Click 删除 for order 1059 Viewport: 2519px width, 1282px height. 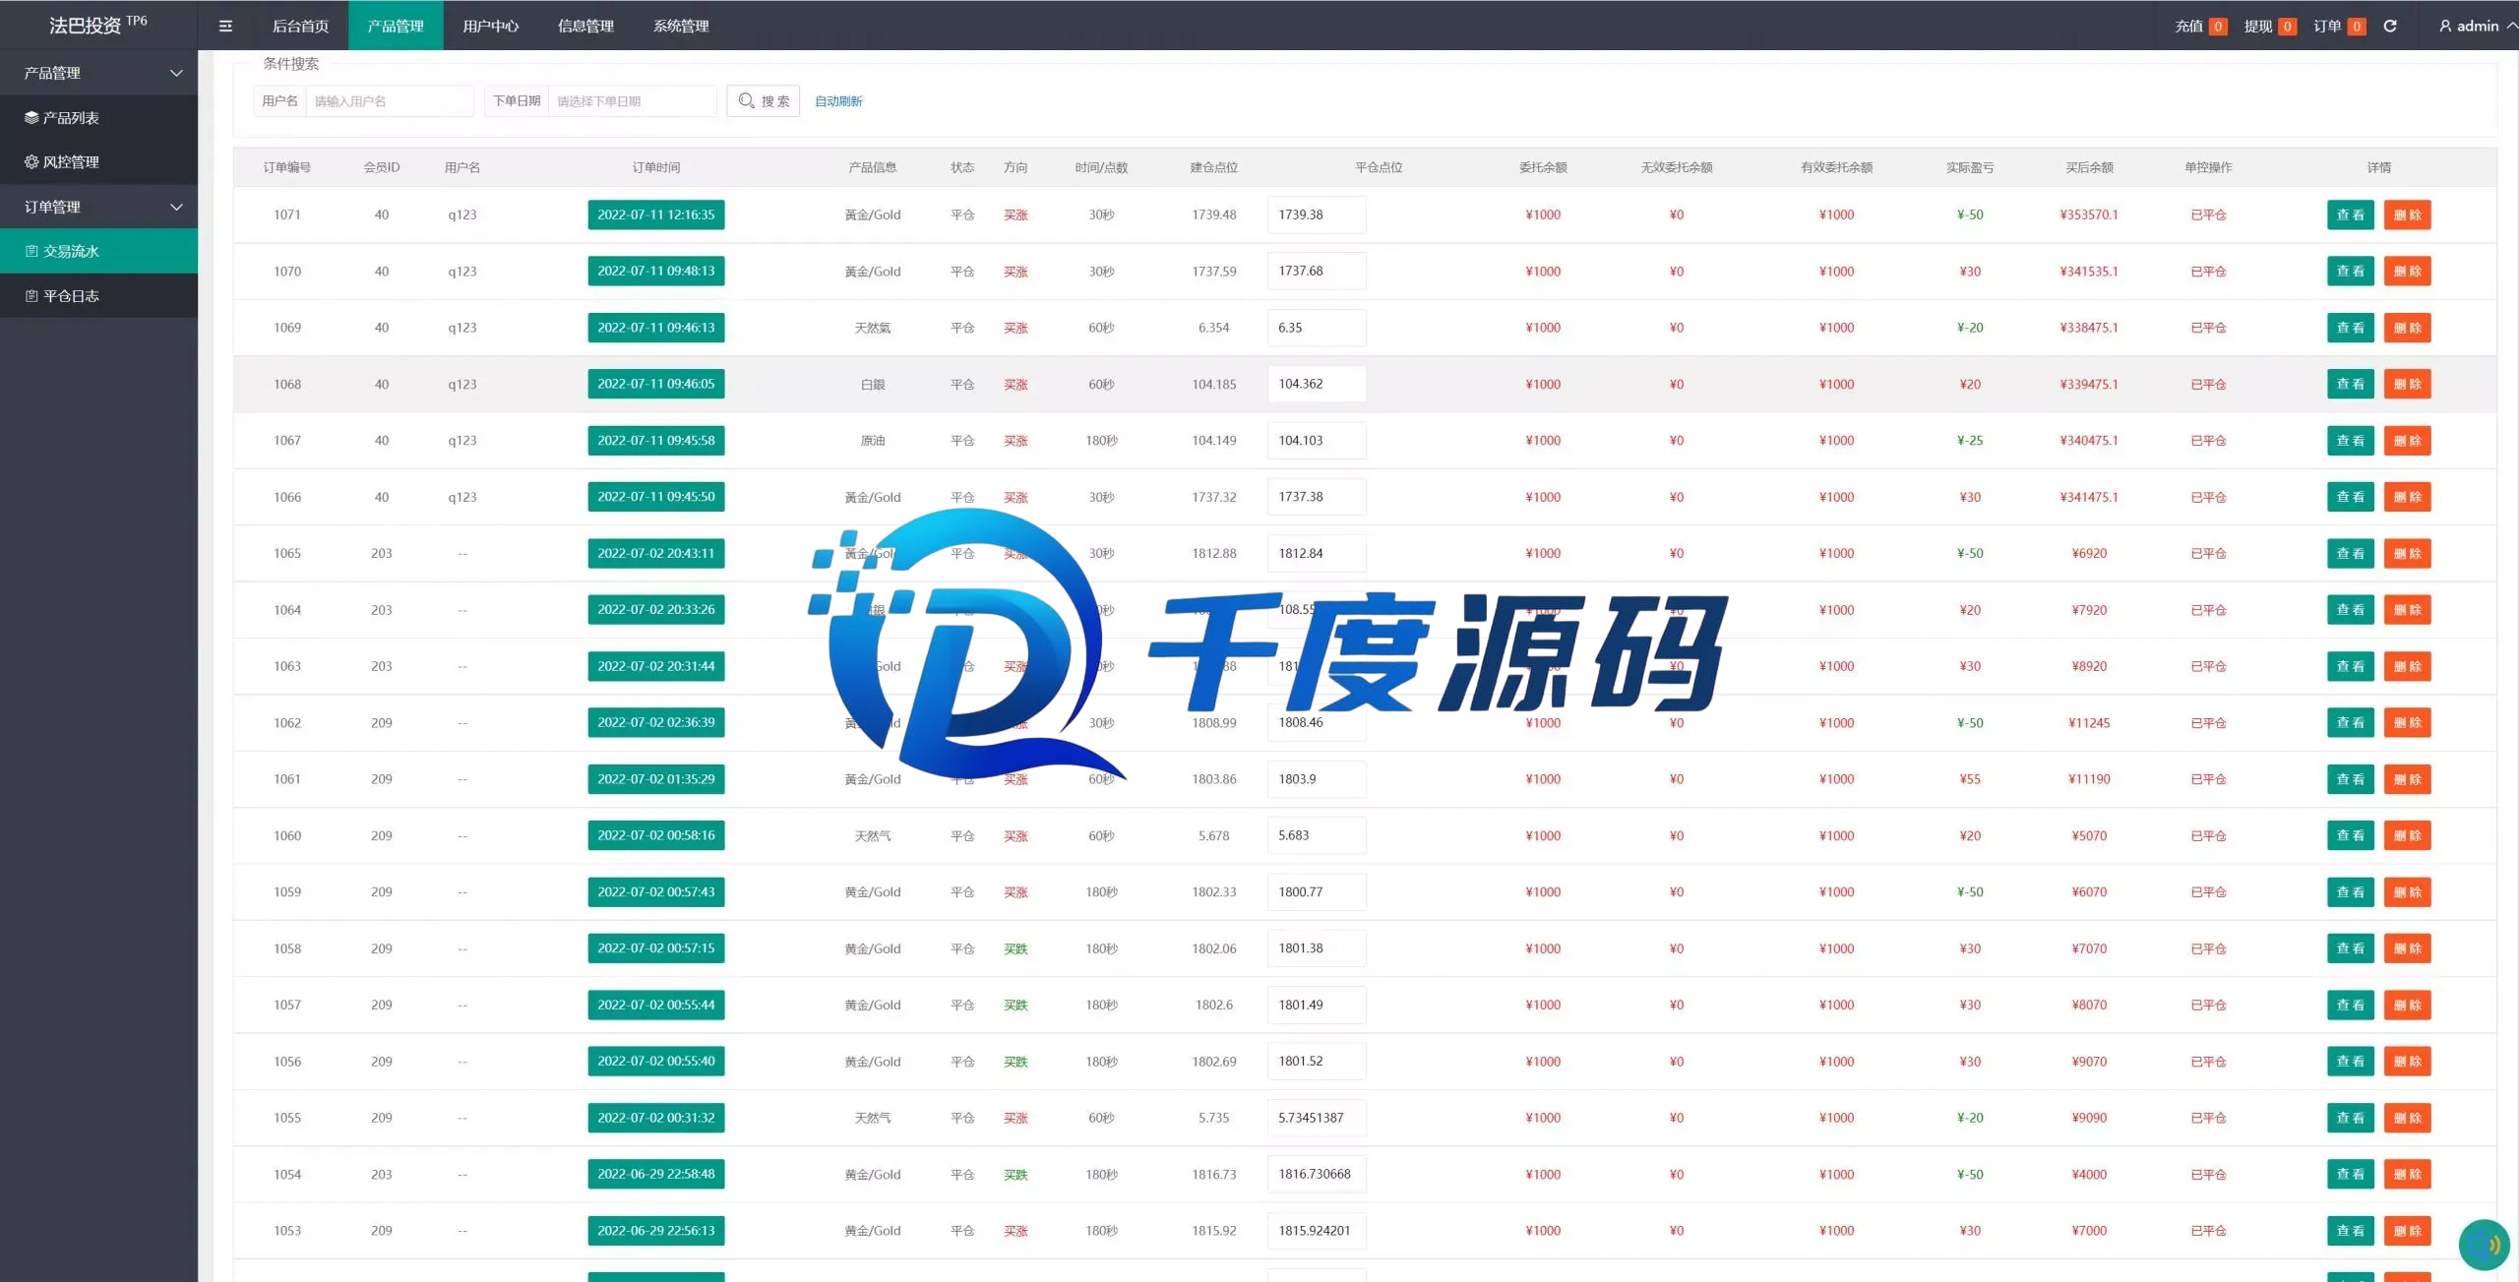tap(2407, 892)
